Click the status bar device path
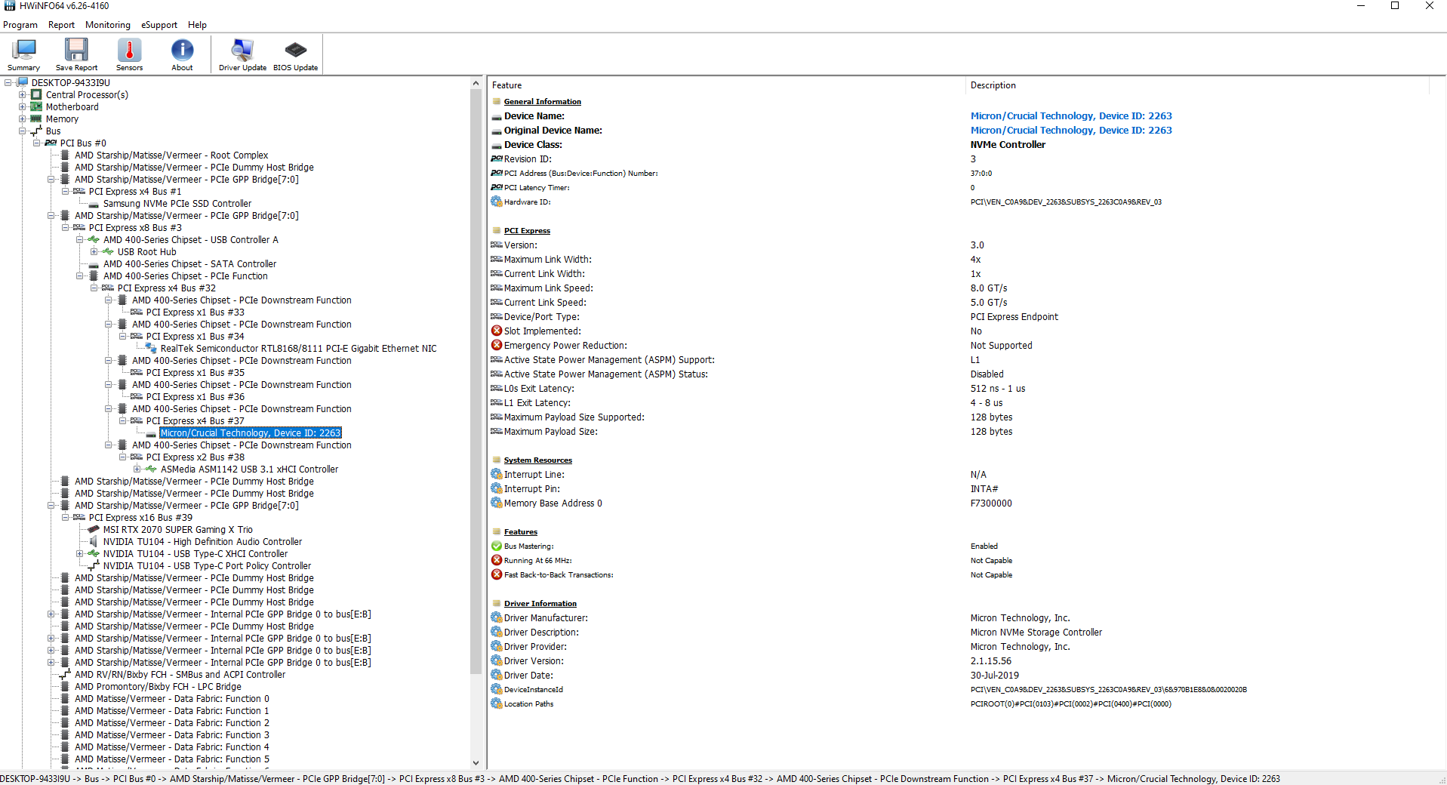 (640, 778)
